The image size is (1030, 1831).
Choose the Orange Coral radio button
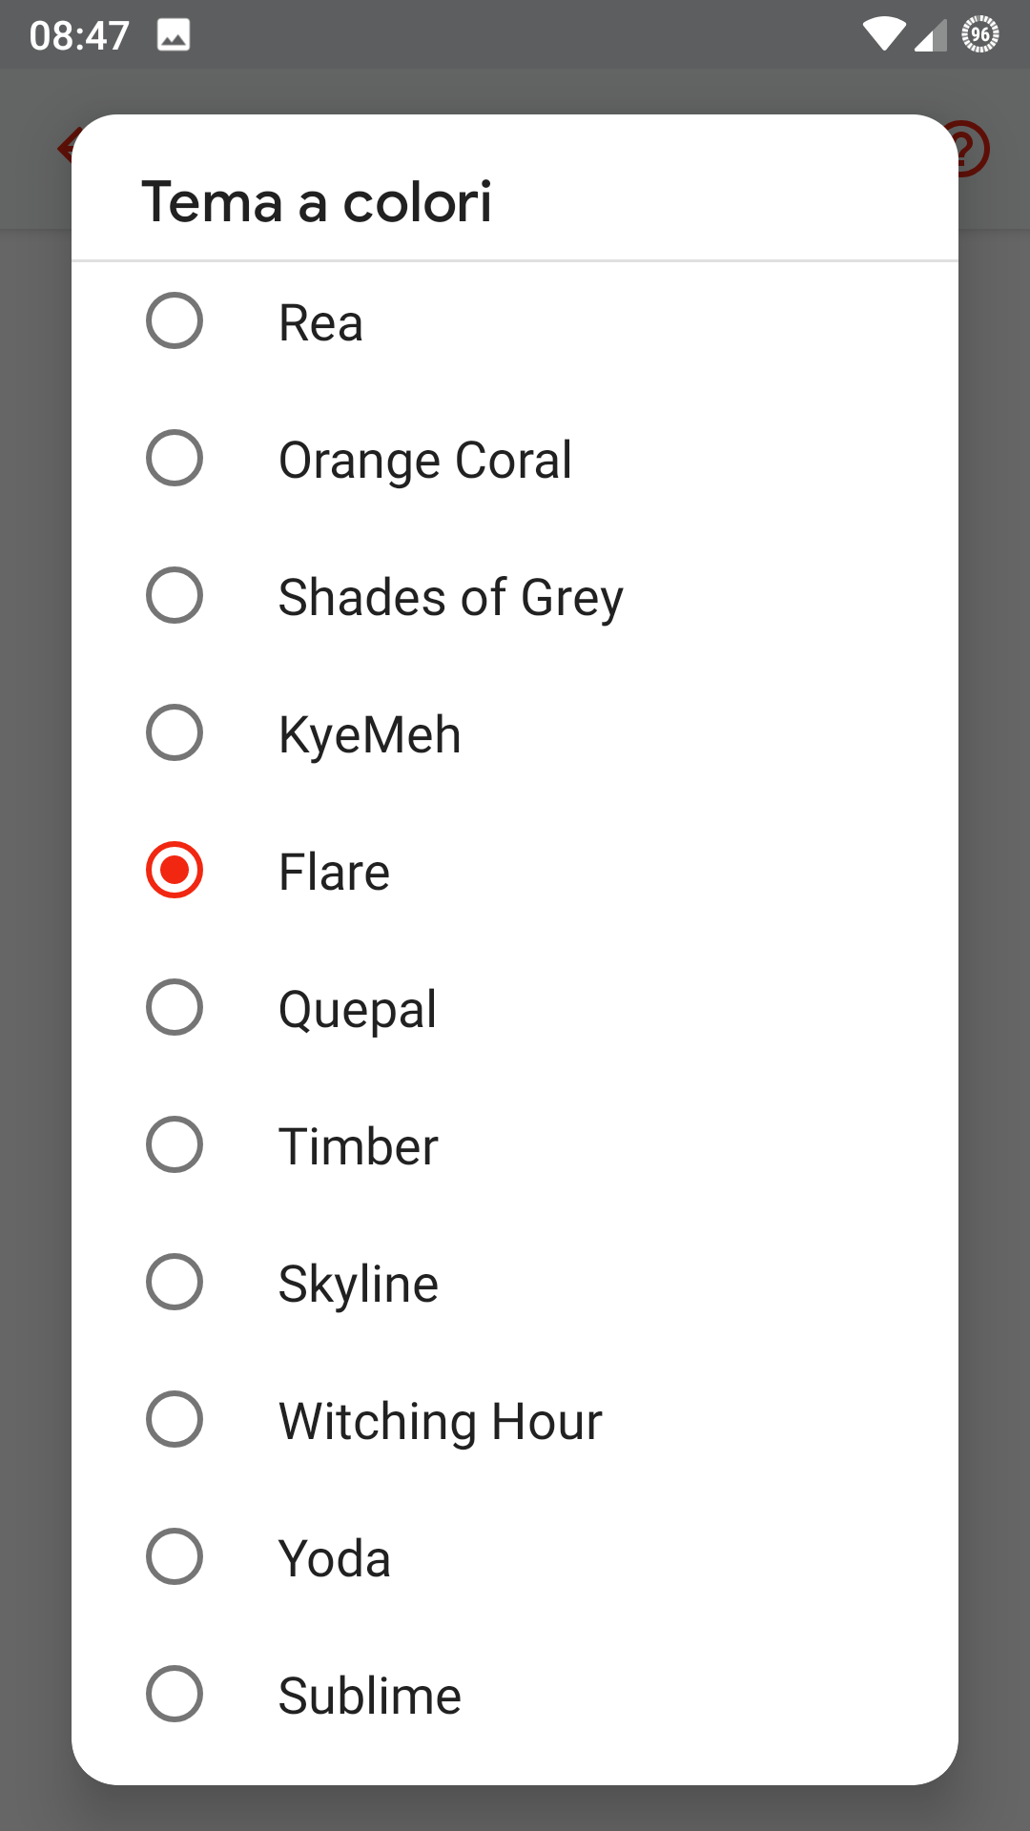coord(175,458)
